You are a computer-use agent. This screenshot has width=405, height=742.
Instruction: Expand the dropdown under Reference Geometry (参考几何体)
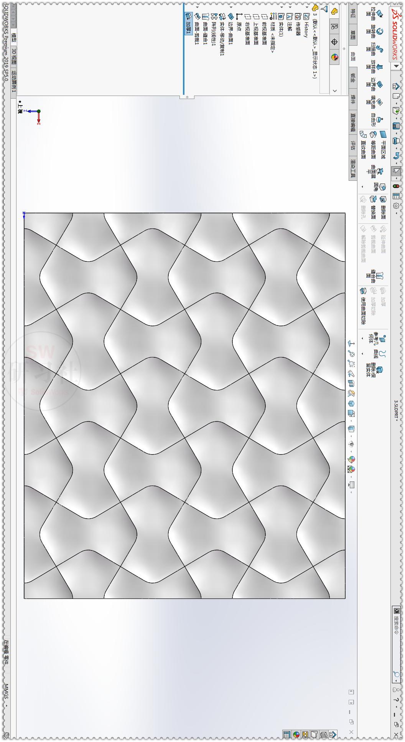[363, 339]
